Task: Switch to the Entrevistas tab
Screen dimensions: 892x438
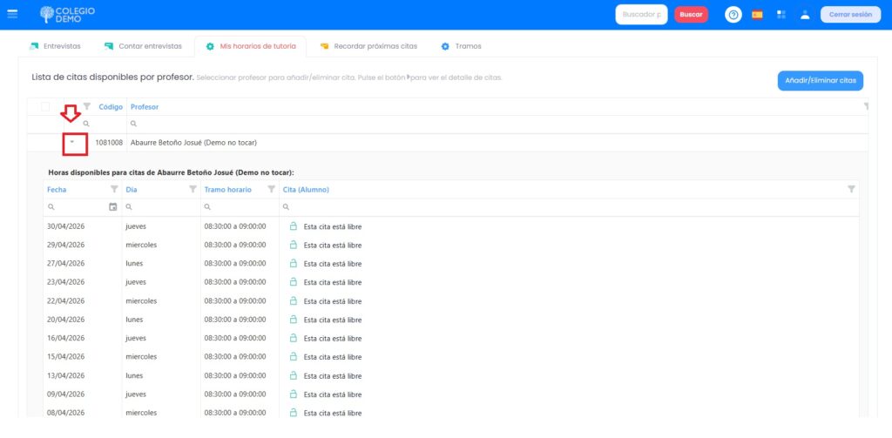Action: coord(55,46)
